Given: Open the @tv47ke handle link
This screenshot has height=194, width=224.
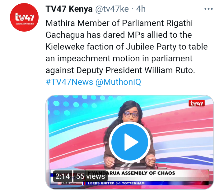Looking at the screenshot, I should pos(112,9).
